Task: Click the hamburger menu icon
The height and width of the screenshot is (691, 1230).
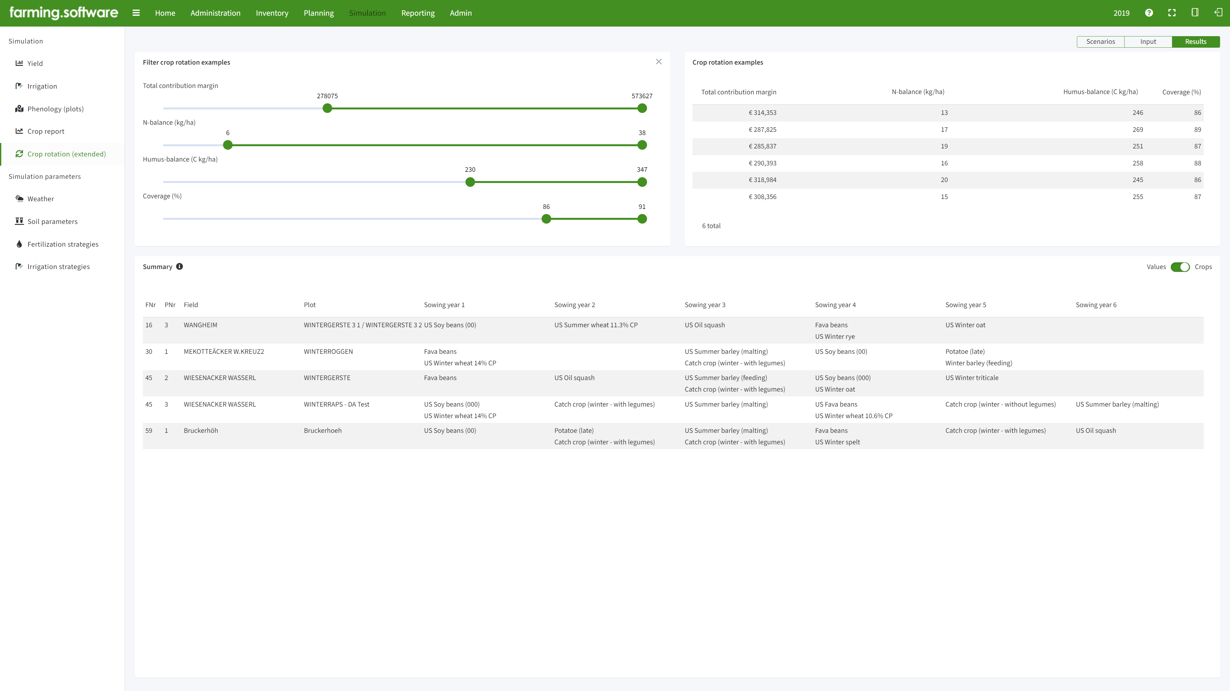Action: pyautogui.click(x=136, y=13)
